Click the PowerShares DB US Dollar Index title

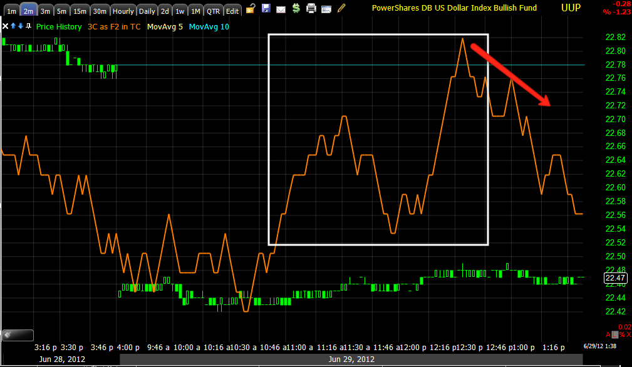pyautogui.click(x=454, y=8)
